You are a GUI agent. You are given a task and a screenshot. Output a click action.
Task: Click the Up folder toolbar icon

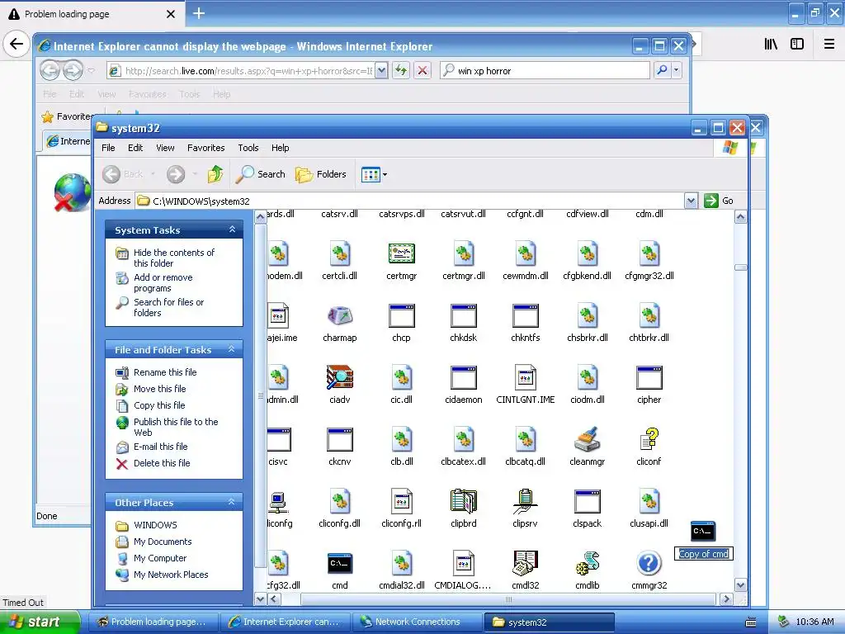pyautogui.click(x=215, y=174)
